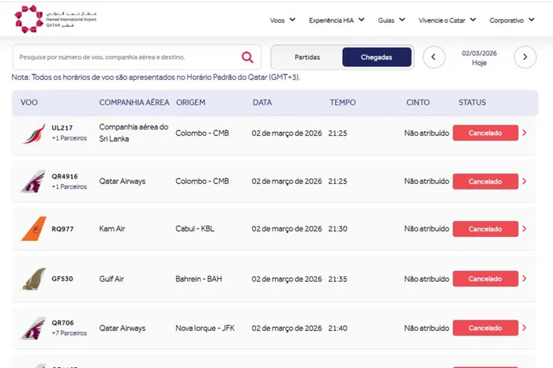Expand details arrow for flight RQ977

(525, 229)
